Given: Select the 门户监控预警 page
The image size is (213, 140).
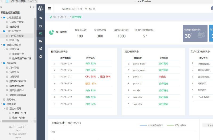Looking at the screenshot, I should tap(17, 36).
